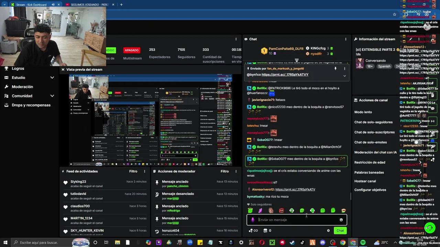Click Restricción de edad action
440x247 pixels.
coord(370,162)
